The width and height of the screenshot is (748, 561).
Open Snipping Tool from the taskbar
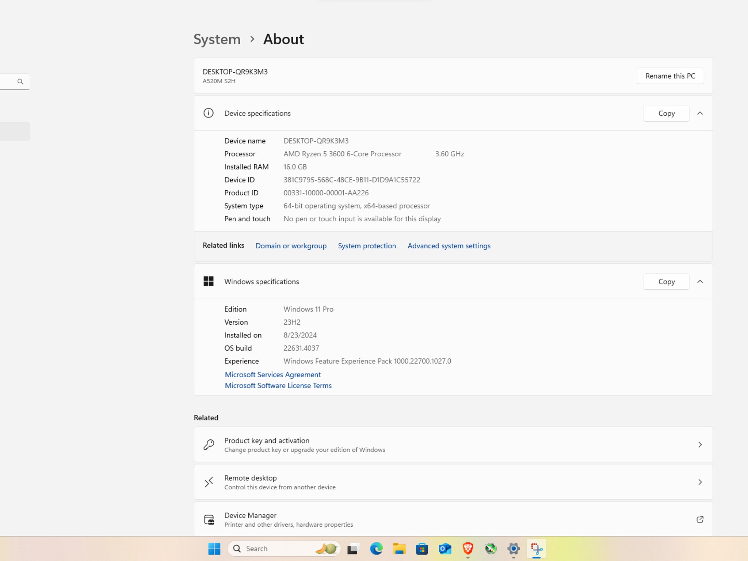(537, 548)
